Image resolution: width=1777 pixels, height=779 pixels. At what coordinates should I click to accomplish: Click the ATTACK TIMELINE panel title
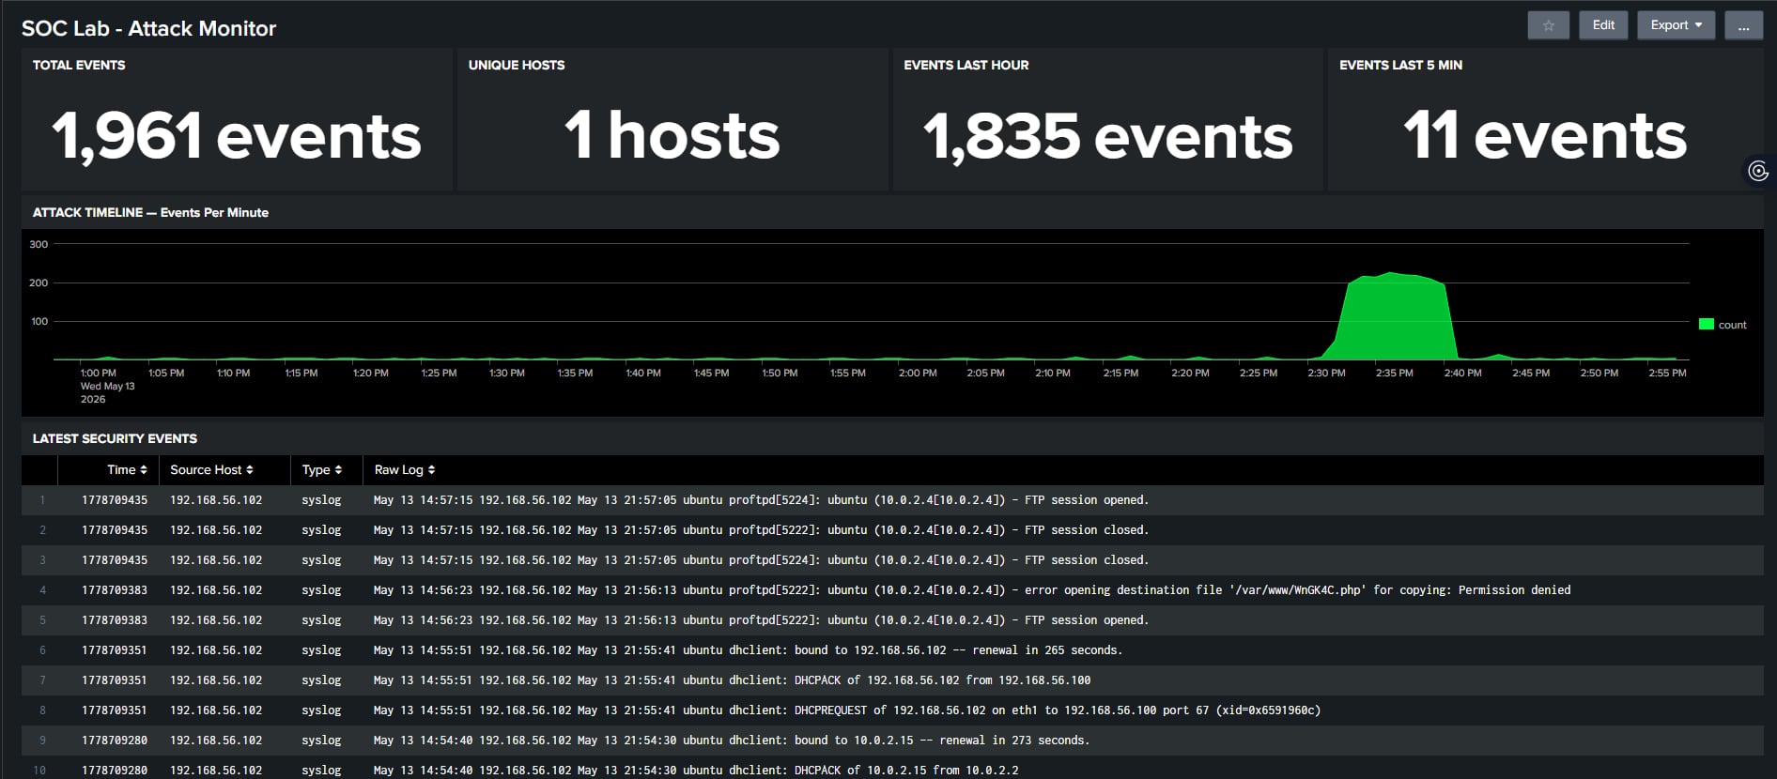pos(150,212)
